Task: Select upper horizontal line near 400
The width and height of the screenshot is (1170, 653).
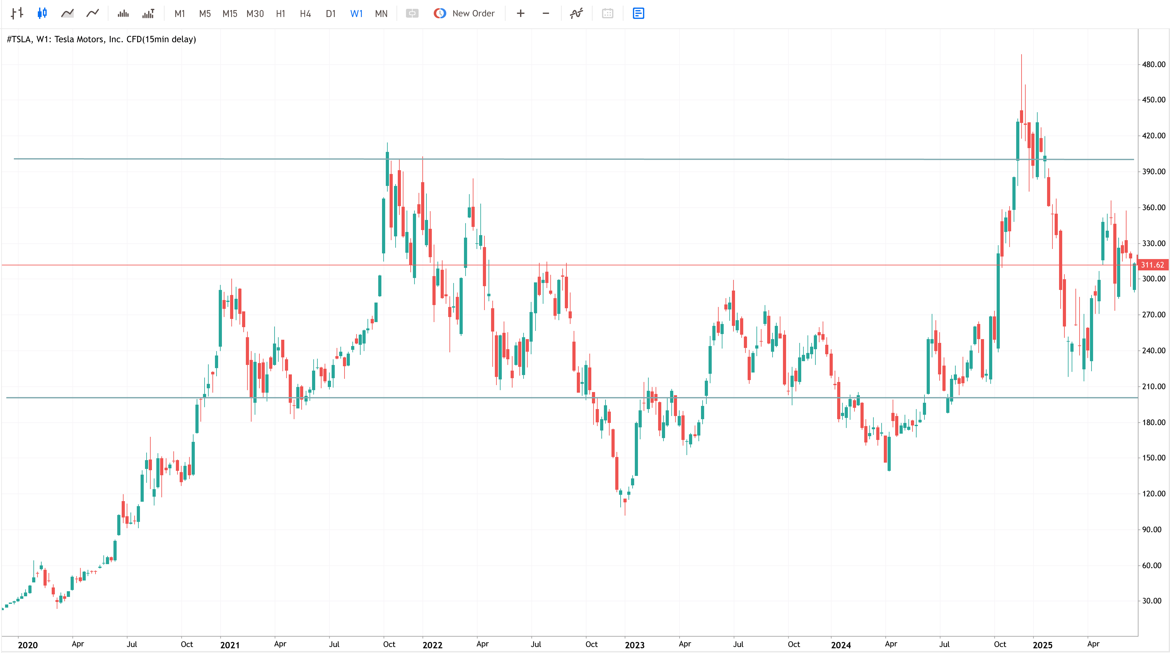Action: [x=574, y=159]
